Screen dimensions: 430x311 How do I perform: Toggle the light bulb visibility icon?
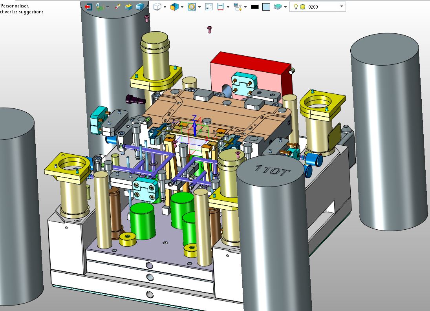(x=296, y=7)
